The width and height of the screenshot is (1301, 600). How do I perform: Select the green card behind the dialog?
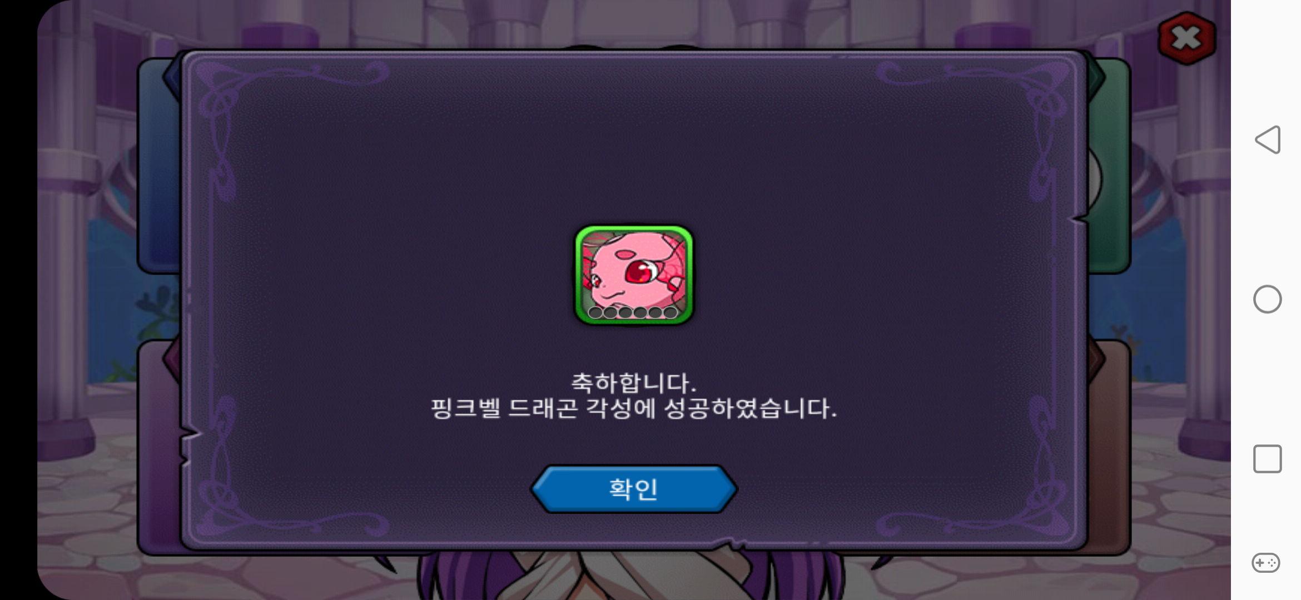(x=1109, y=167)
